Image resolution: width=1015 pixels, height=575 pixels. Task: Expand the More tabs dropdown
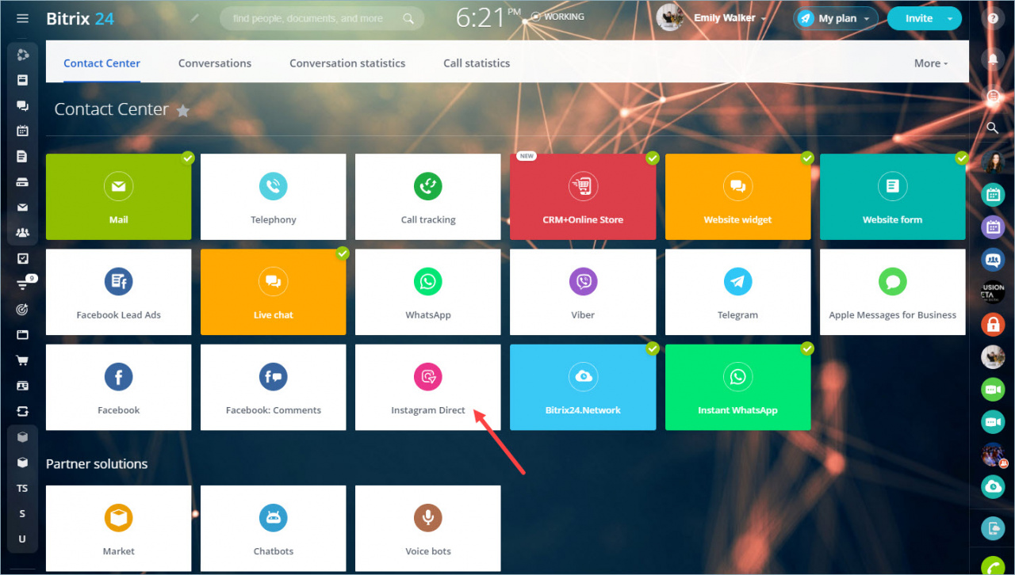pos(931,63)
